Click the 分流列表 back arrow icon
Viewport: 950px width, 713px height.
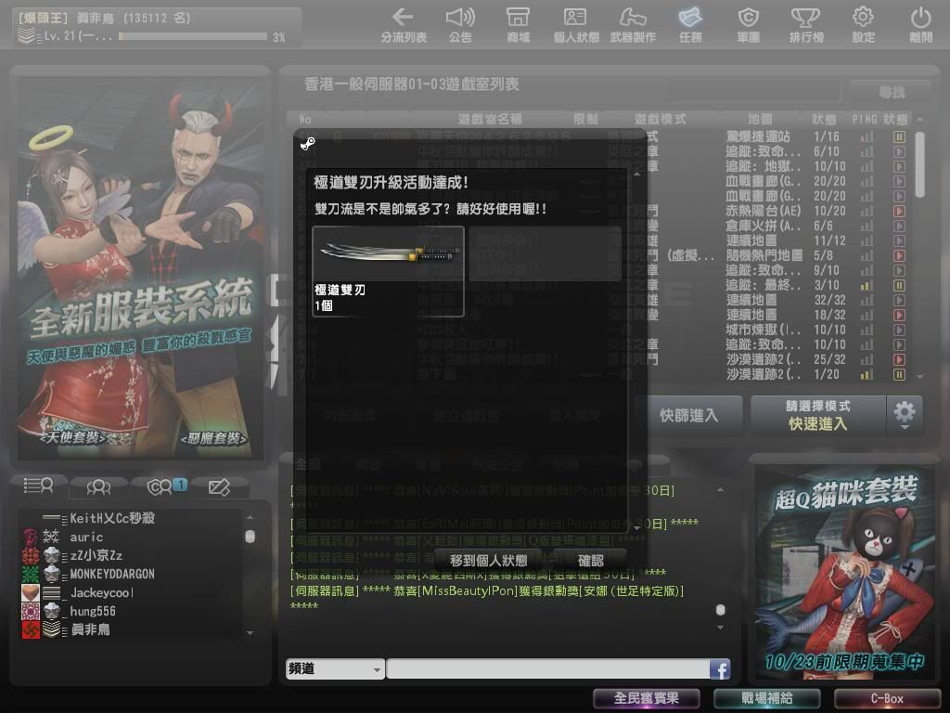point(403,18)
